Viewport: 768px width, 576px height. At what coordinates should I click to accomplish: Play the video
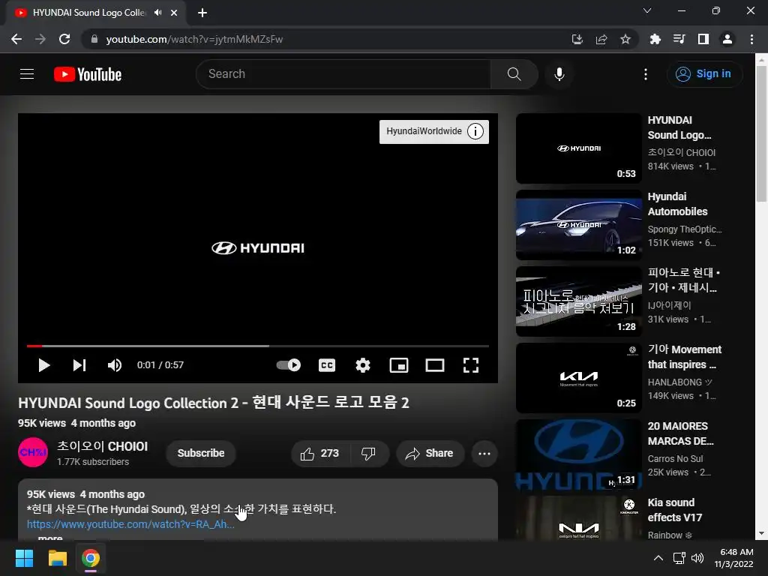pos(44,365)
